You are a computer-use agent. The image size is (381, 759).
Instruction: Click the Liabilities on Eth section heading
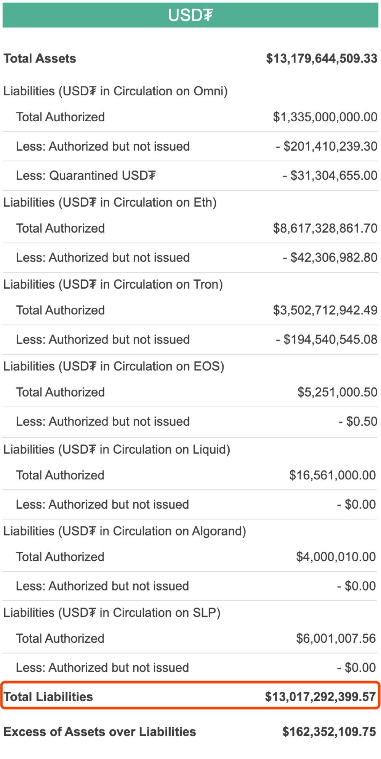(110, 202)
